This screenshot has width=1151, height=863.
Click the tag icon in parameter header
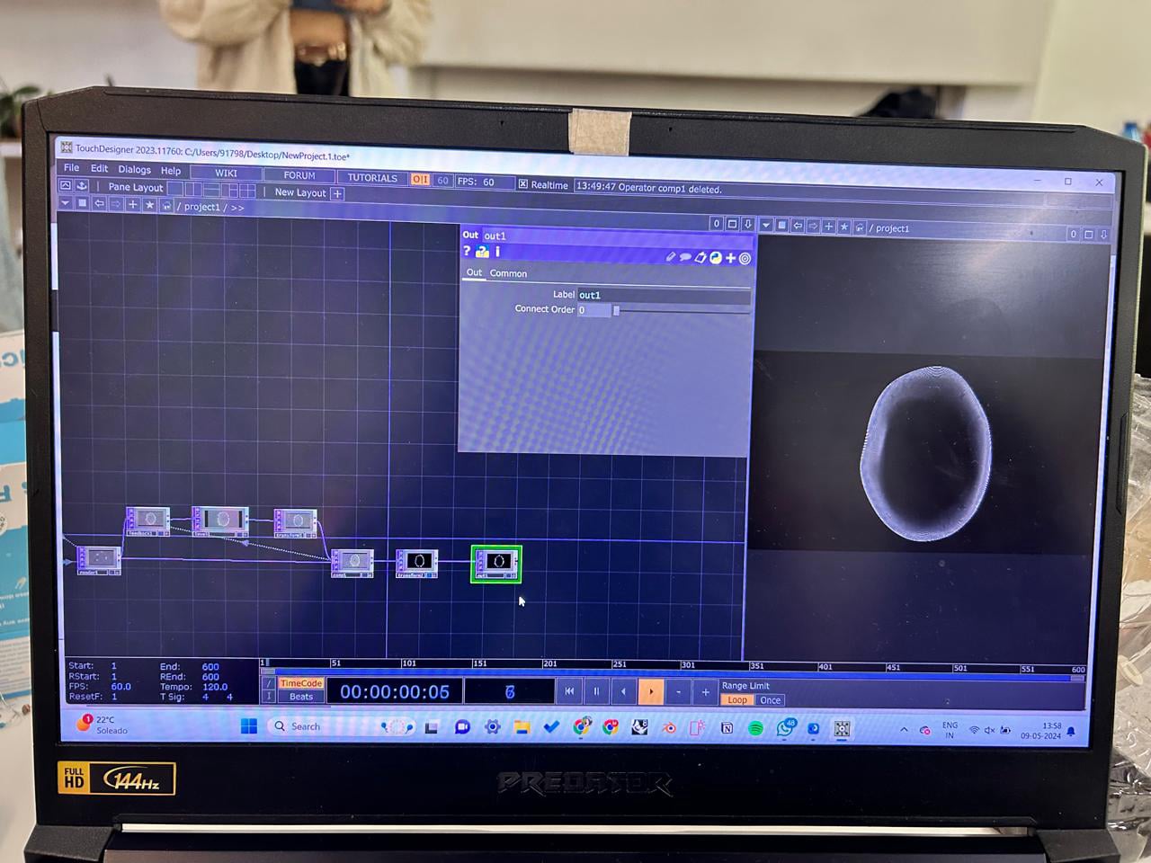coord(700,258)
